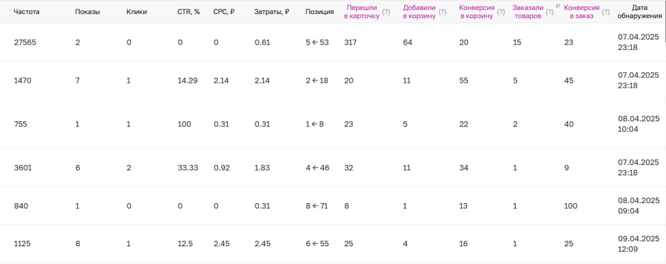The height and width of the screenshot is (264, 666).
Task: Click the "Клики" column header
Action: pyautogui.click(x=136, y=12)
